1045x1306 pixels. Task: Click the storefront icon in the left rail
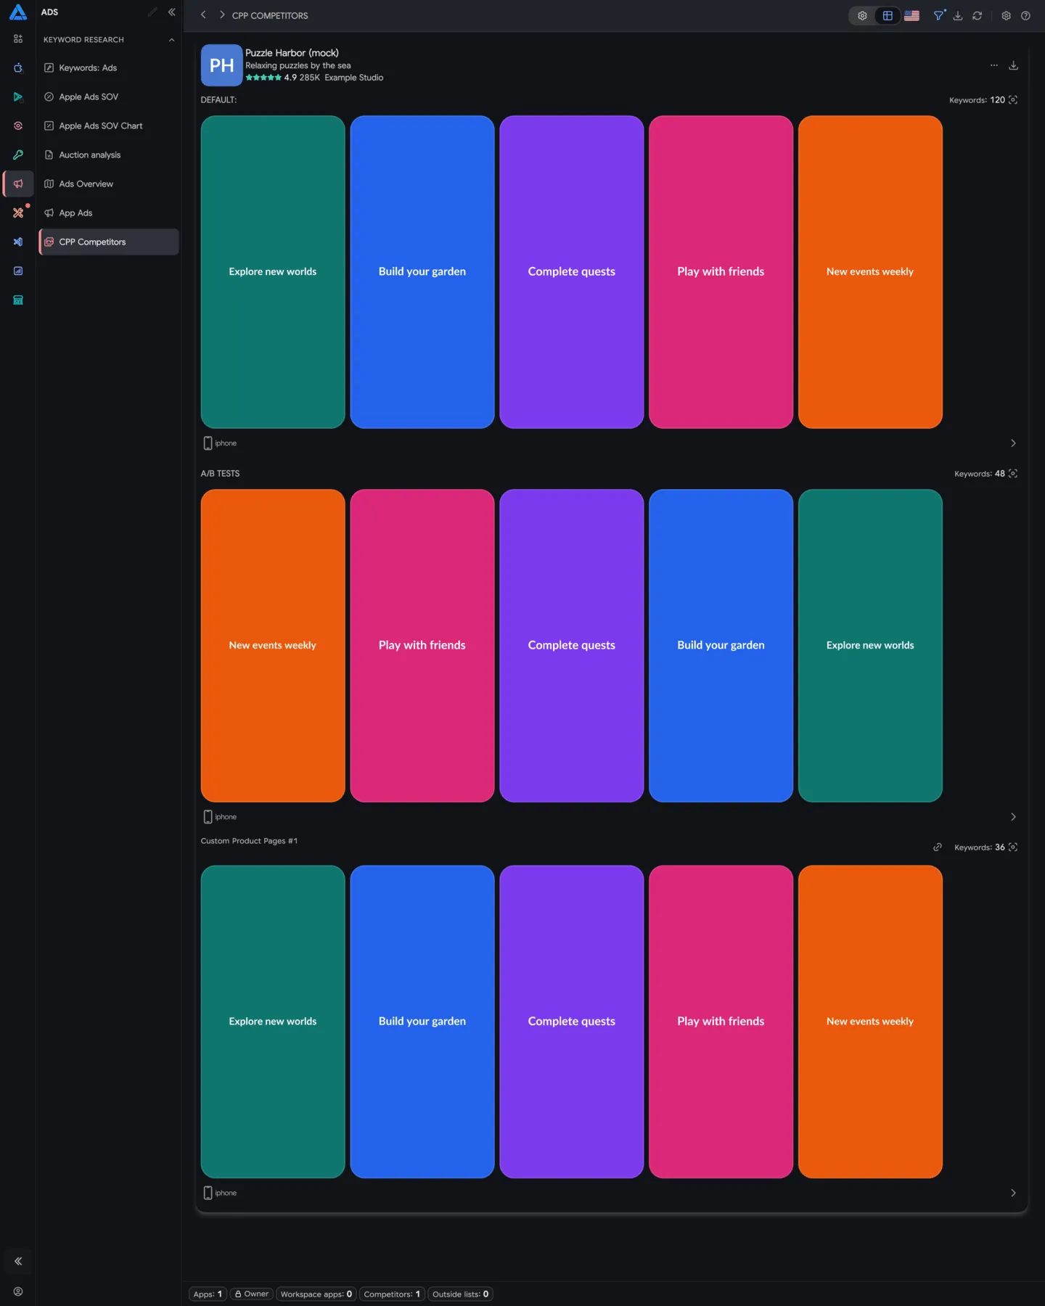coord(18,300)
